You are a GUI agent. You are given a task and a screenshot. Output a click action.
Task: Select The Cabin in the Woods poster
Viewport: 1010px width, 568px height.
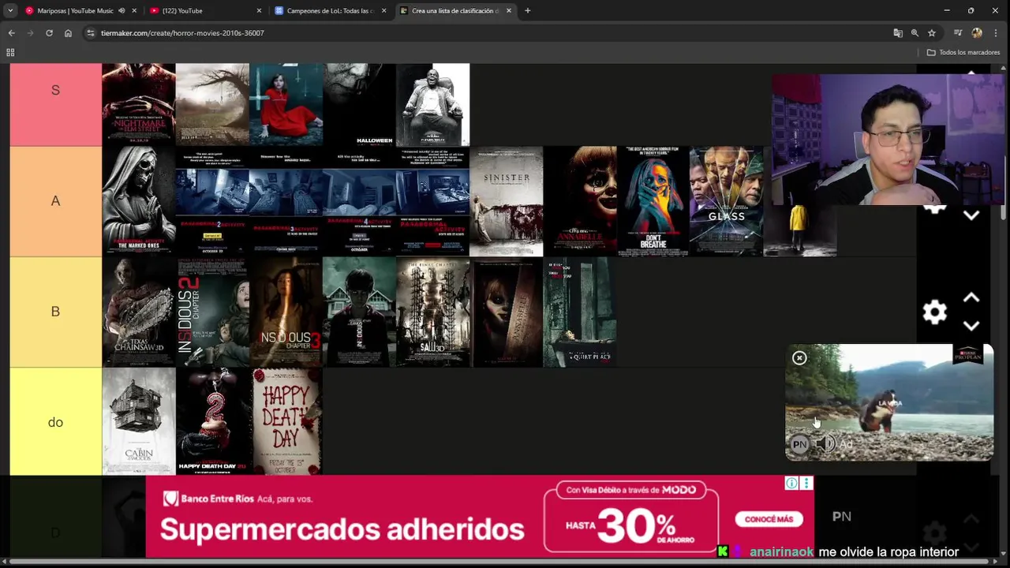coord(139,422)
